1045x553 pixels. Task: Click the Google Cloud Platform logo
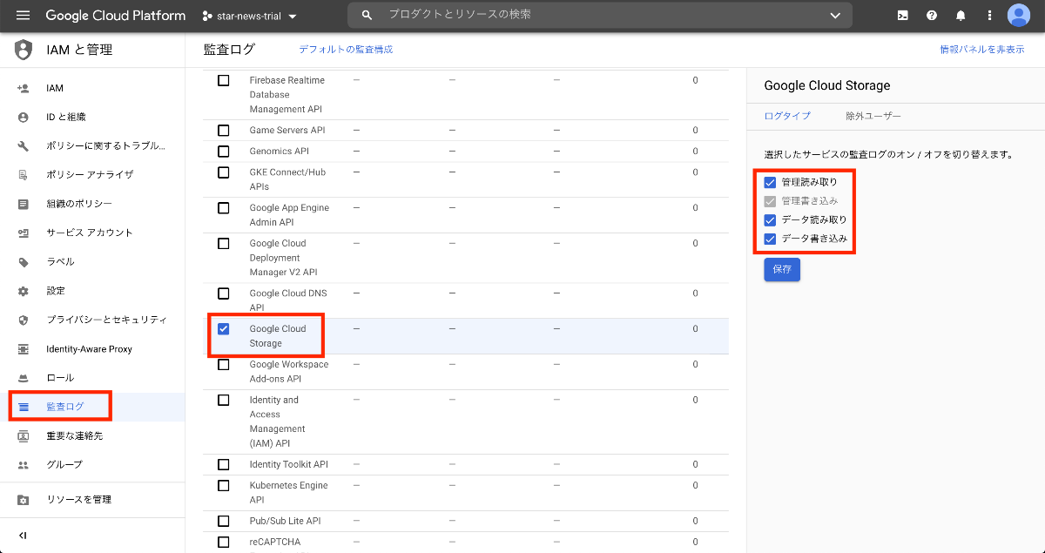tap(116, 16)
